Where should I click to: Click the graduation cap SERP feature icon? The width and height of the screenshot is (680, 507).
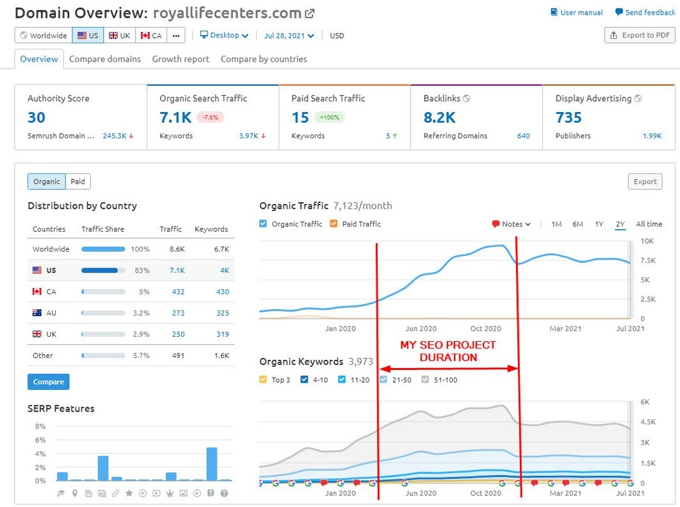pos(61,493)
